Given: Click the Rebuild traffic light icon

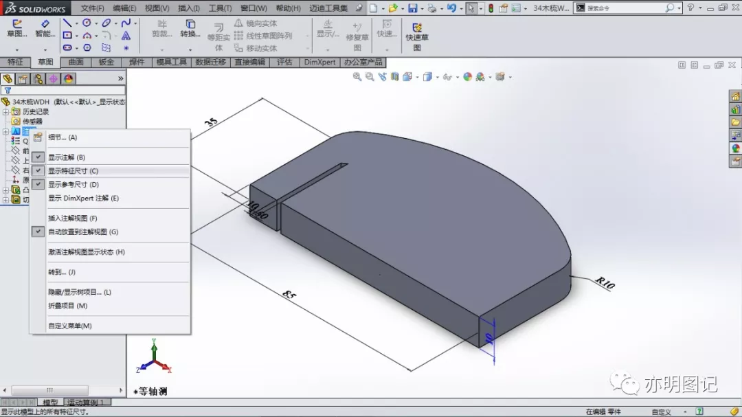Looking at the screenshot, I should (491, 8).
